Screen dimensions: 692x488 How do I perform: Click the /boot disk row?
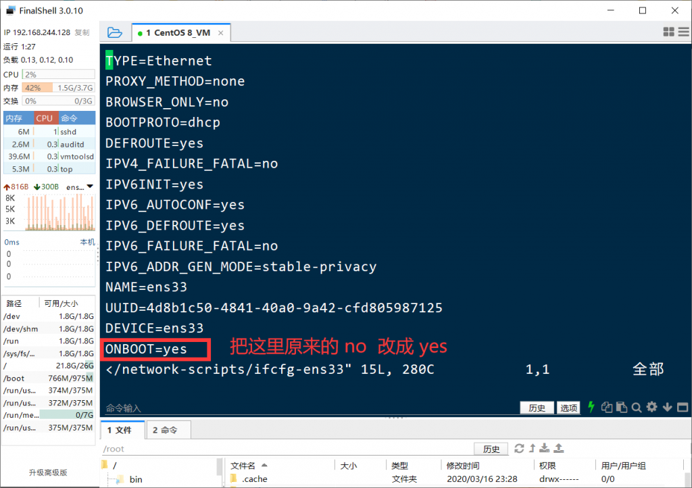click(x=49, y=378)
